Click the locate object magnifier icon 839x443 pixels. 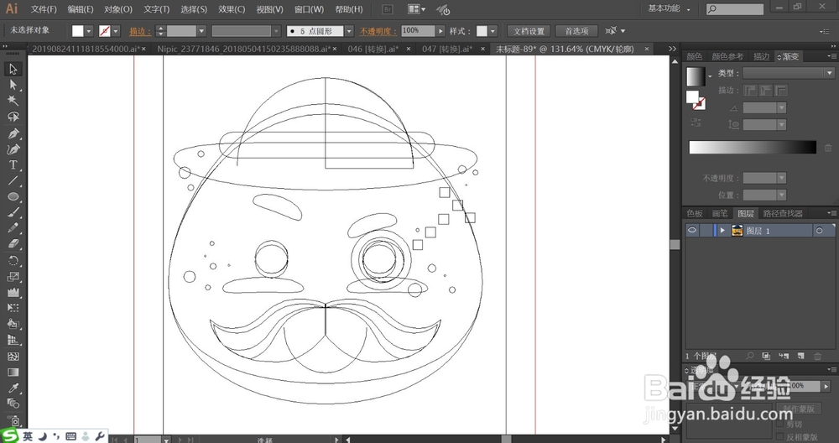(x=750, y=356)
